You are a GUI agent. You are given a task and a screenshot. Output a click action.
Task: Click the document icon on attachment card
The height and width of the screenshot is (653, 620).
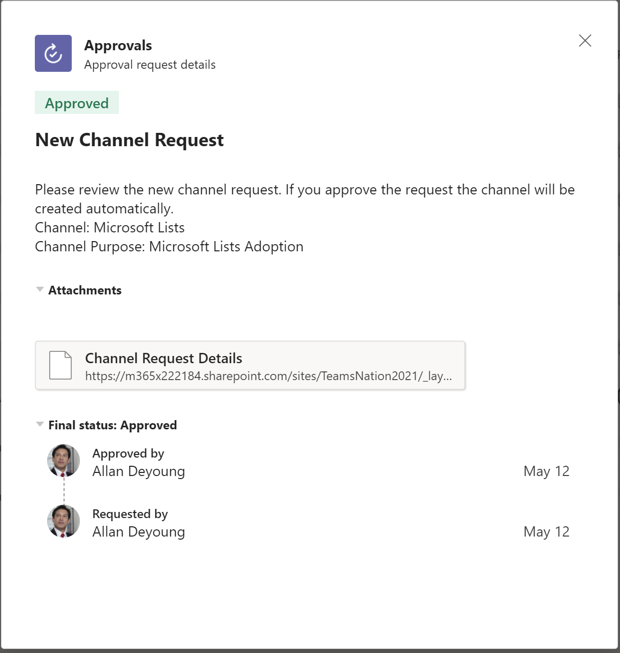tap(60, 365)
